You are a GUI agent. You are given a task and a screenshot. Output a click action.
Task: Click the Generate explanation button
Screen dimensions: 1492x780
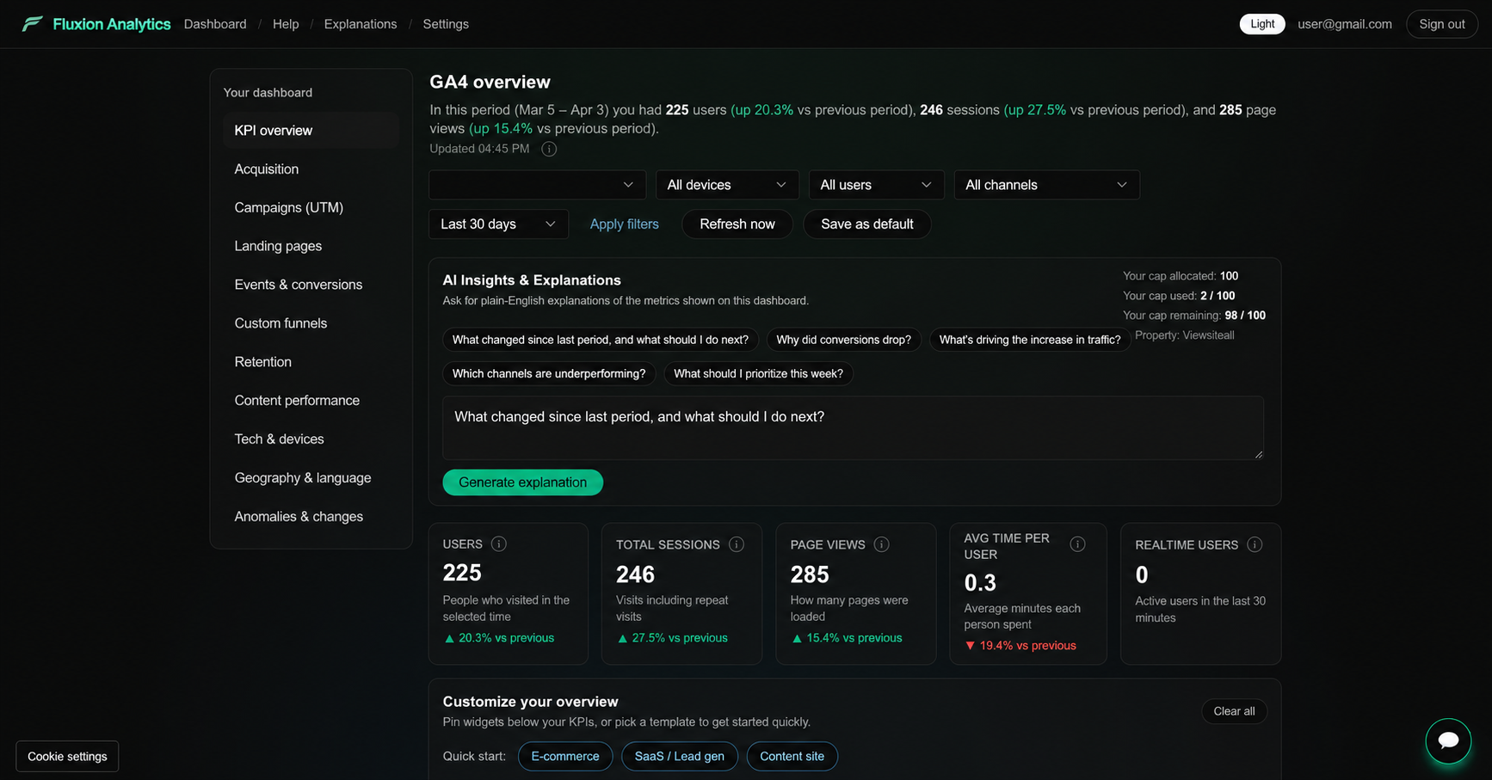click(x=522, y=482)
